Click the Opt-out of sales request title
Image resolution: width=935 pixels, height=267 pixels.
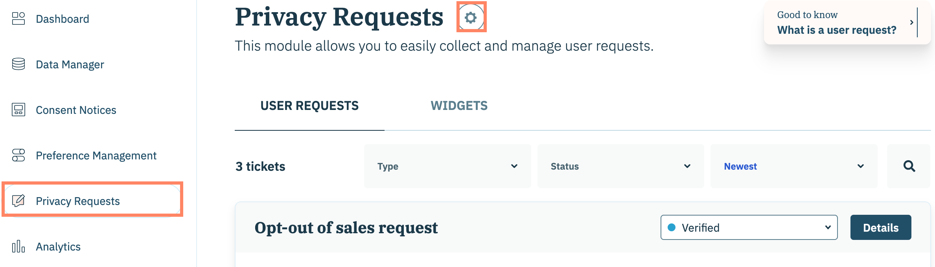pos(346,228)
